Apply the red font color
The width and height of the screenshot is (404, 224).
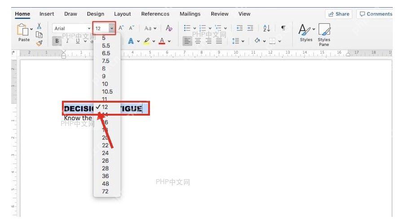(162, 41)
